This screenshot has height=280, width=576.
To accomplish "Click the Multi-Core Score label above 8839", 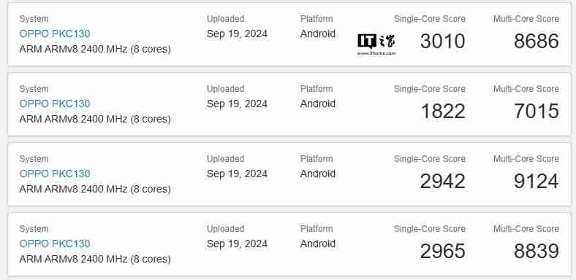I will click(x=526, y=229).
